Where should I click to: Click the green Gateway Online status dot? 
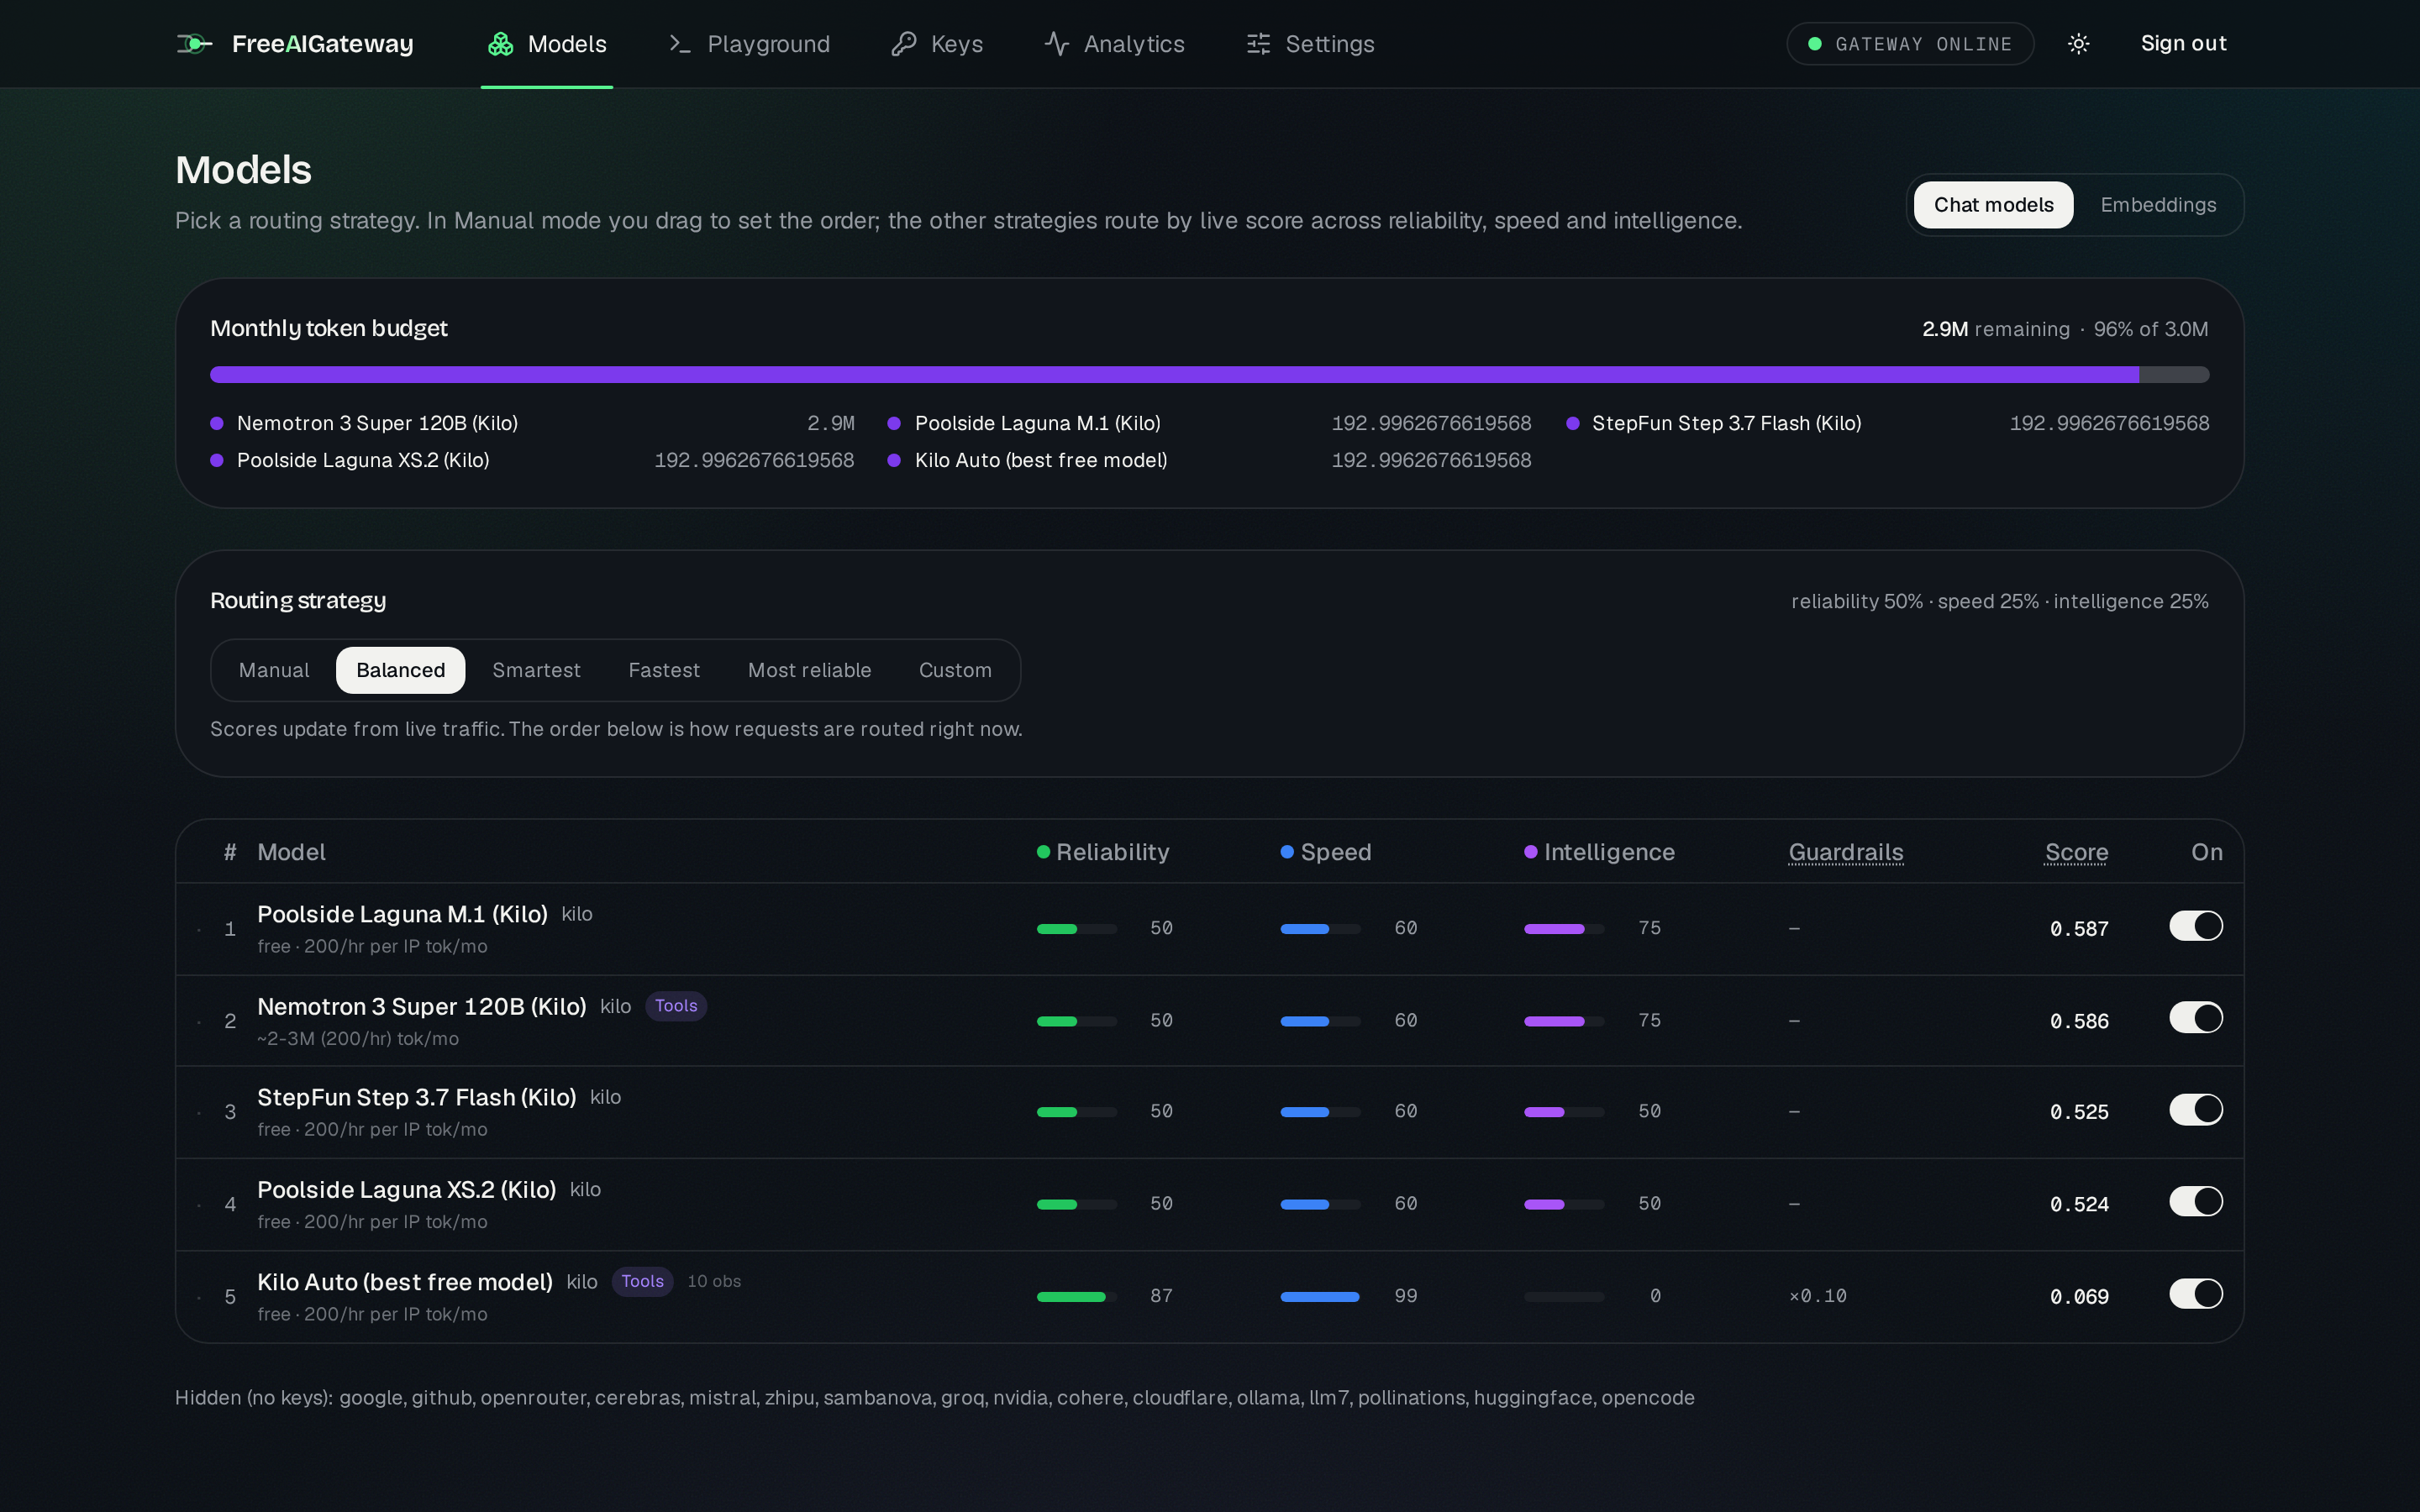point(1814,44)
